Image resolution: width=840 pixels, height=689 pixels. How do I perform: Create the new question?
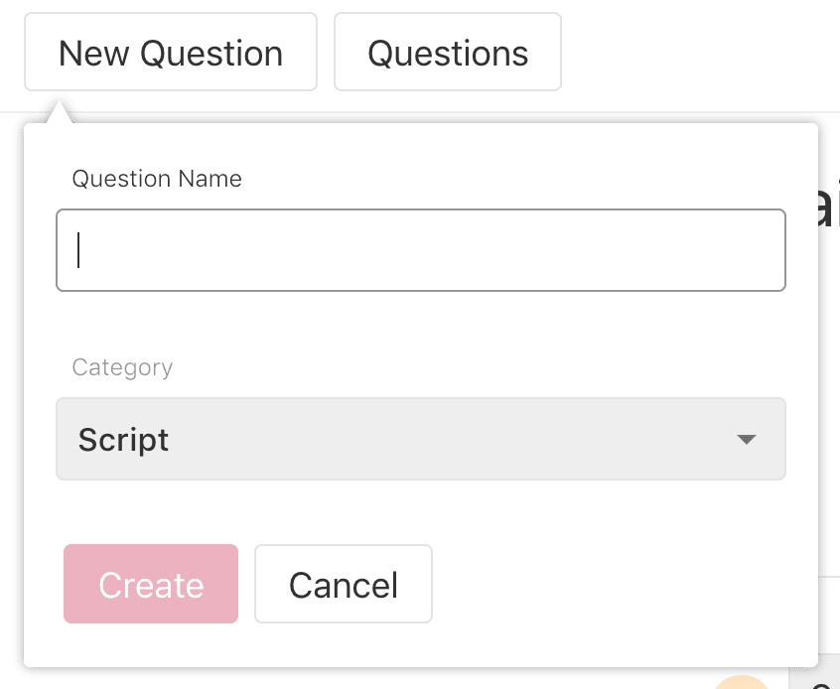tap(150, 585)
